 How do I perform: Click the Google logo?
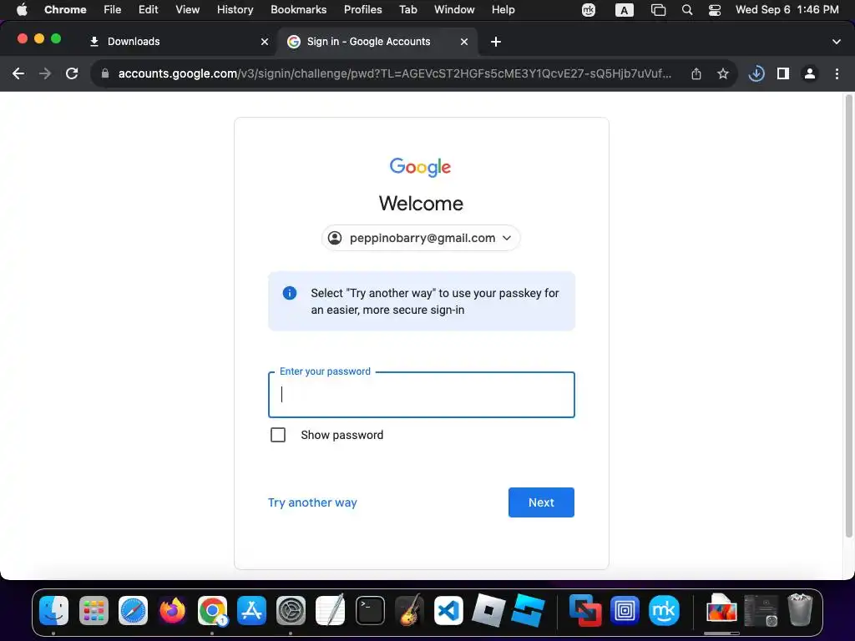(x=421, y=167)
